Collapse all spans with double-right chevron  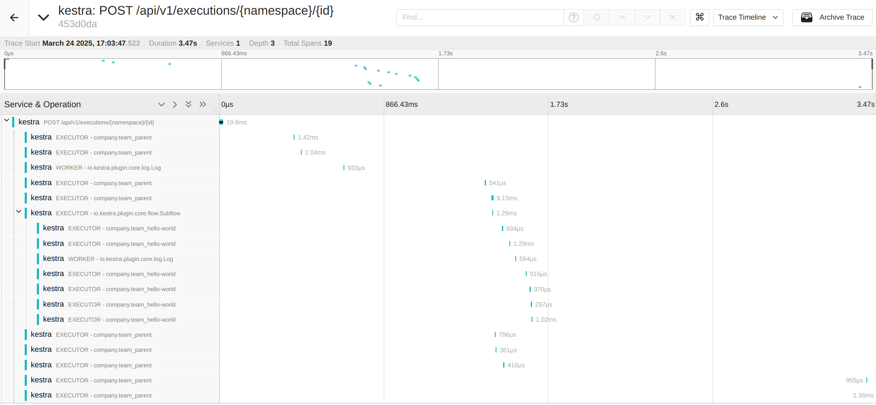203,105
